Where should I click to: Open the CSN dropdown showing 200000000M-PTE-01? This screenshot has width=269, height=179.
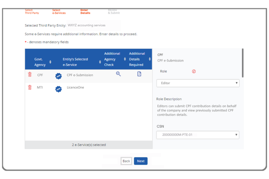click(x=198, y=135)
